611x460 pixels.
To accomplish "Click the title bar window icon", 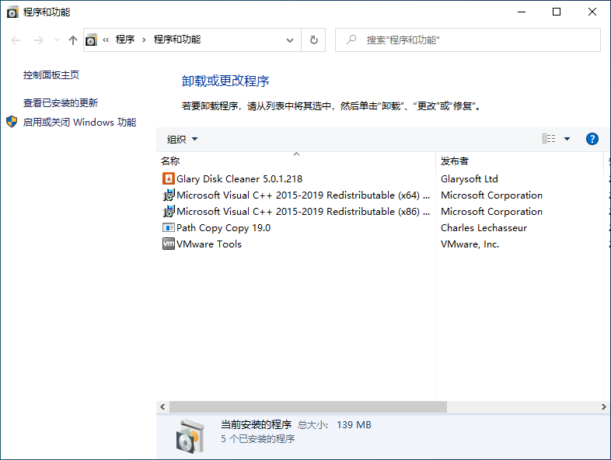I will coord(12,12).
